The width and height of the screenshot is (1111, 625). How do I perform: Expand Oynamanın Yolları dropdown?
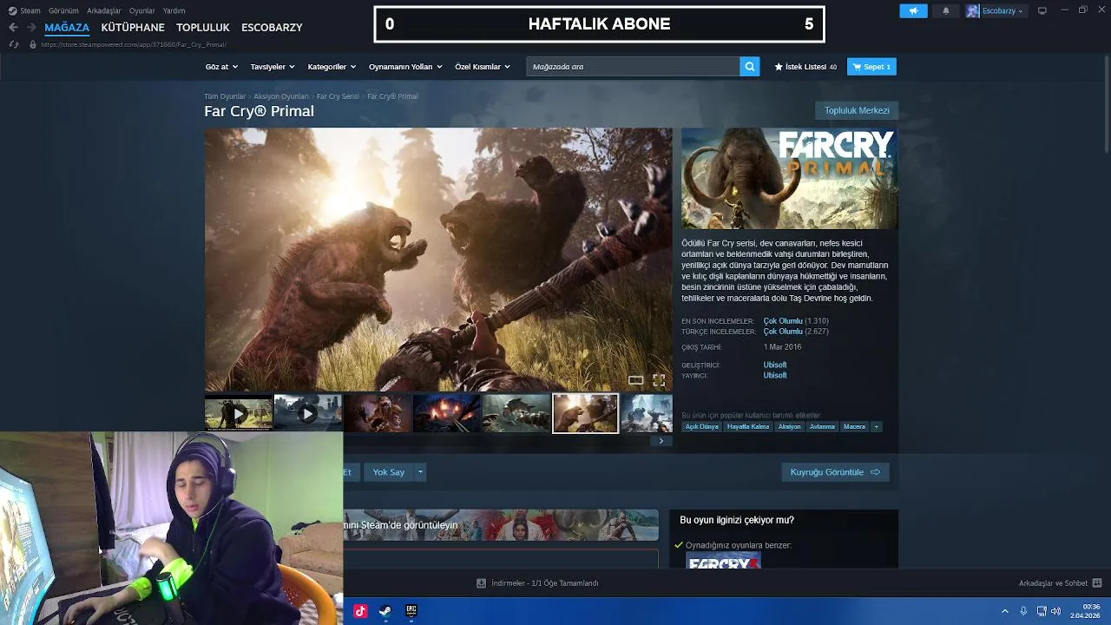[x=405, y=67]
